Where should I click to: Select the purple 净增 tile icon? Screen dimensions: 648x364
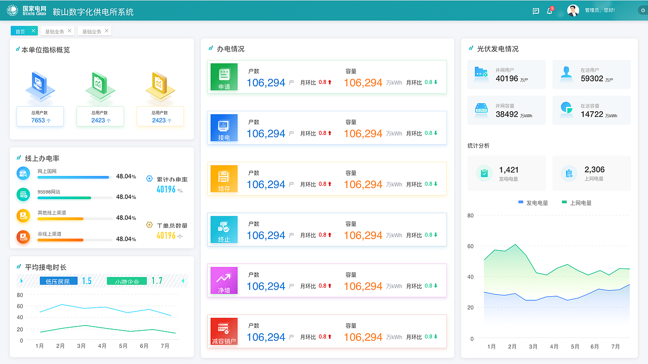coord(224,281)
